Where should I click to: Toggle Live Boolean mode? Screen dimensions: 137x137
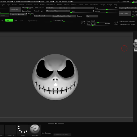(46, 133)
